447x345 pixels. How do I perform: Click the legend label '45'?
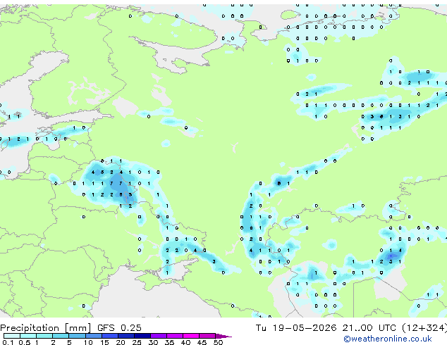202,342
